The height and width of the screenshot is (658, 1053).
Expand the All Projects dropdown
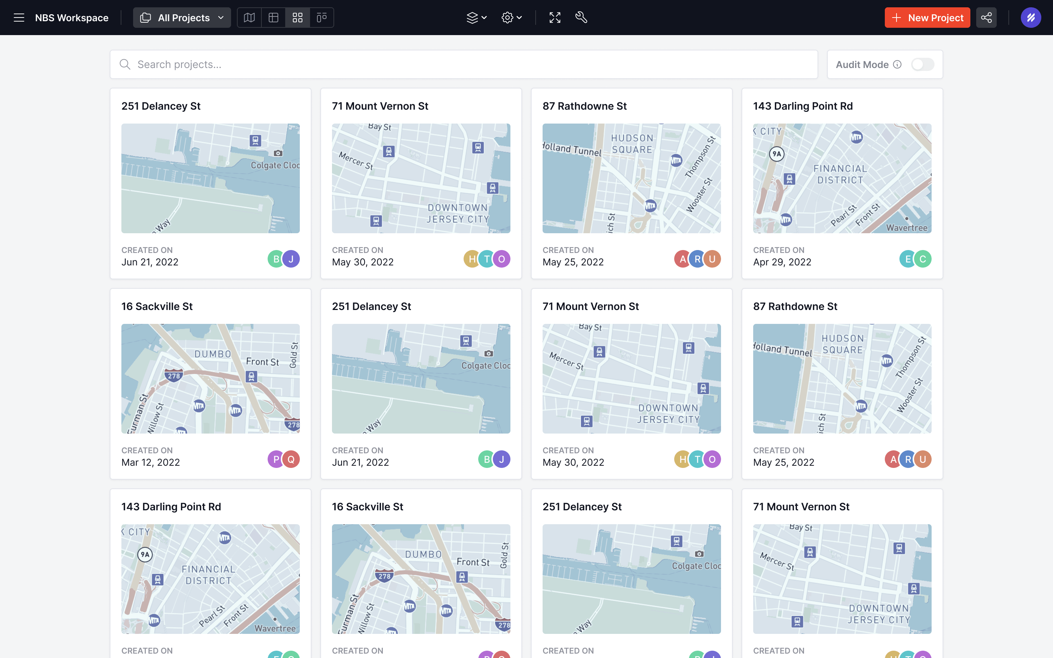[x=182, y=18]
